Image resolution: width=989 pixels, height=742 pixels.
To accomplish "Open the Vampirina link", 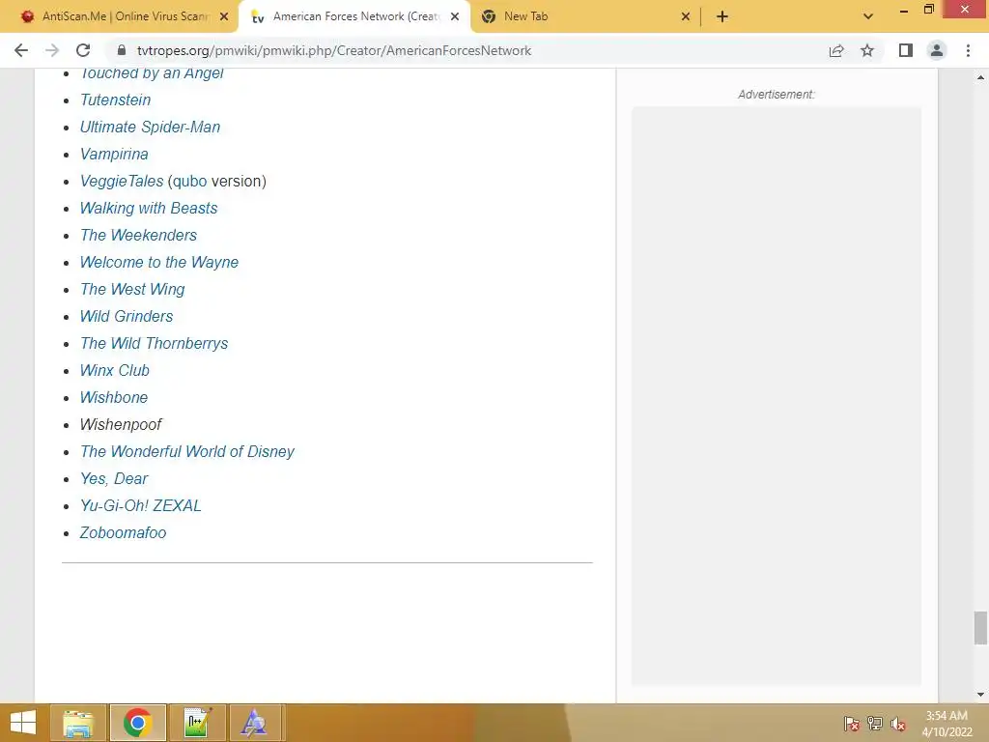I will [x=114, y=154].
